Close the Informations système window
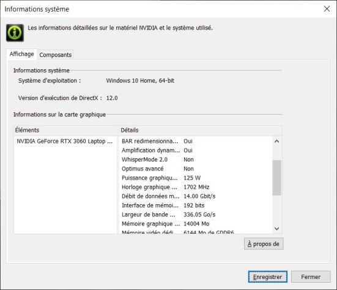This screenshot has width=337, height=290. tap(327, 9)
